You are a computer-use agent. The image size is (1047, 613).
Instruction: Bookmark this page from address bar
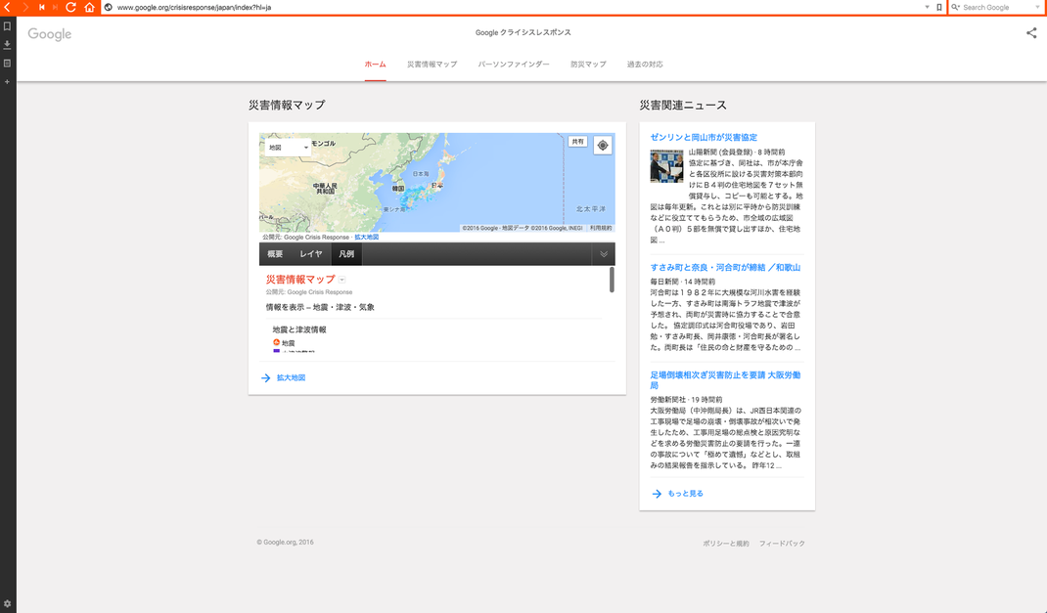[x=938, y=8]
